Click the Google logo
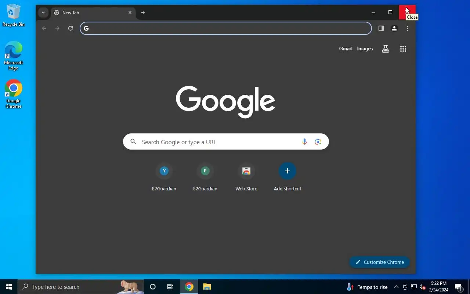 click(225, 102)
